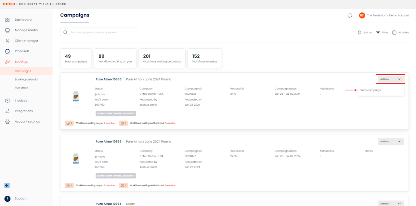Expand Actions chevron on first campaign
The width and height of the screenshot is (416, 206).
[x=399, y=79]
